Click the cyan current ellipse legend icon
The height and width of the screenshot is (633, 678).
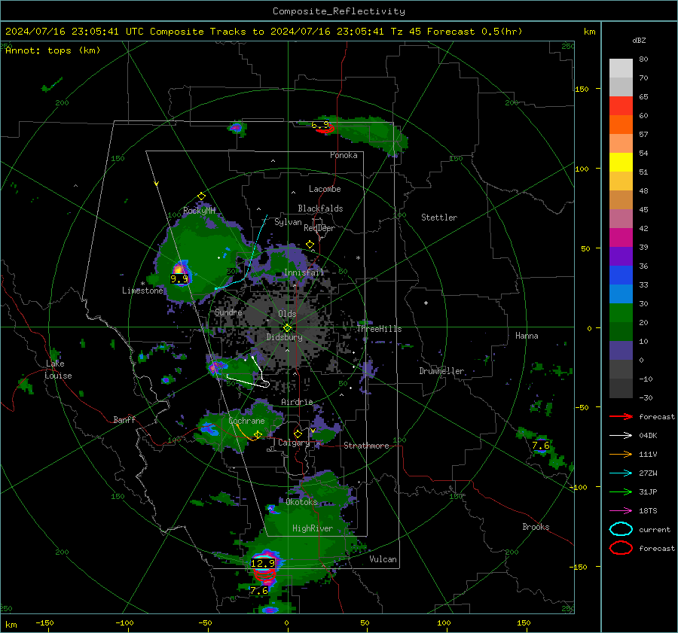tap(621, 529)
